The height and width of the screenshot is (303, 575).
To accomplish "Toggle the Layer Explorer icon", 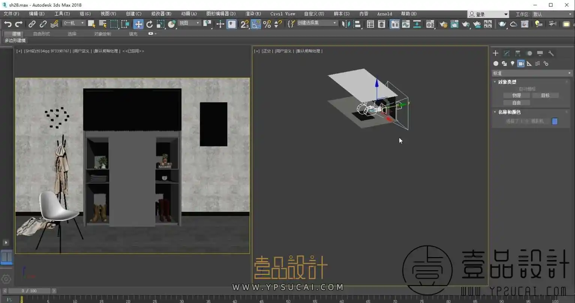I will (x=382, y=24).
